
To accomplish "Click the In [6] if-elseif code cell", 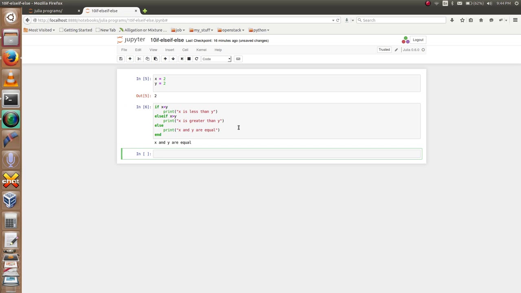I will (x=287, y=121).
